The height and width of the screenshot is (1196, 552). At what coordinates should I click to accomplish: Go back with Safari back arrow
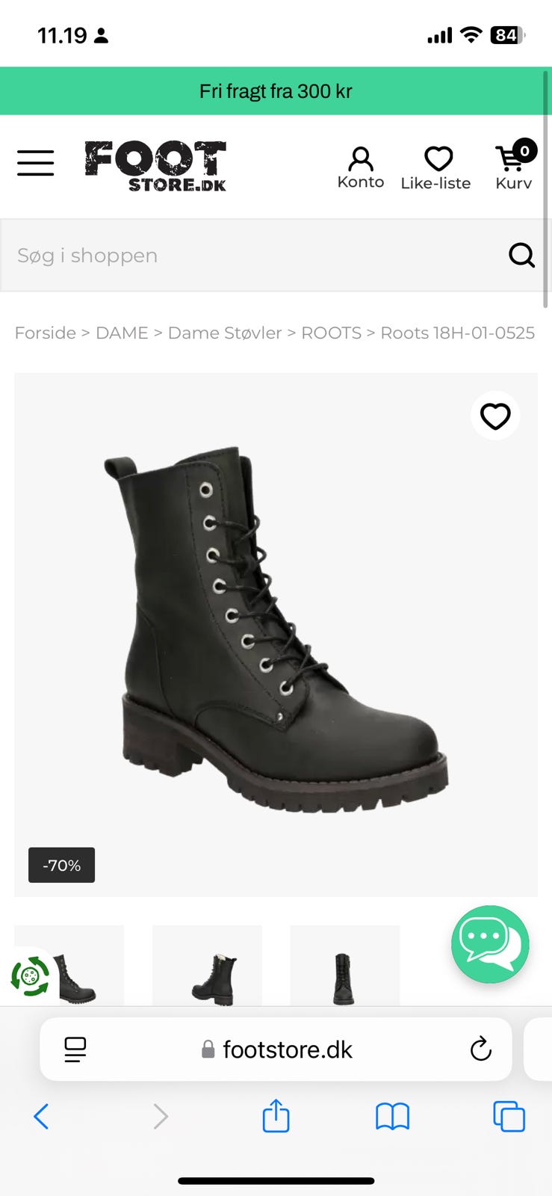pyautogui.click(x=41, y=1117)
